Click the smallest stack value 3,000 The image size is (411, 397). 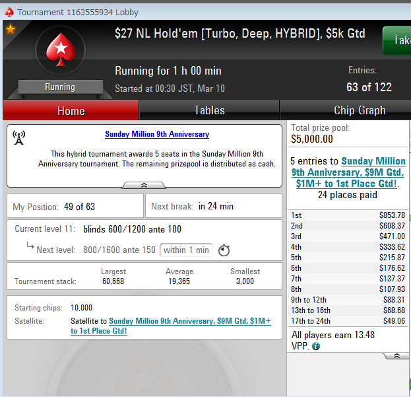click(245, 281)
